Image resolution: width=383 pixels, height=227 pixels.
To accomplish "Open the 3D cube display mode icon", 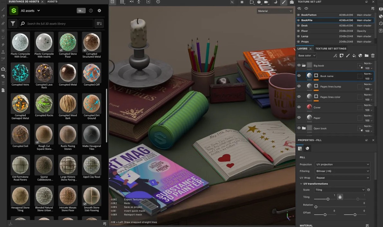I will click(259, 2).
